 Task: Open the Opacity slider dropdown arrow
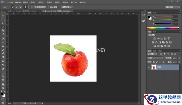tap(179, 58)
